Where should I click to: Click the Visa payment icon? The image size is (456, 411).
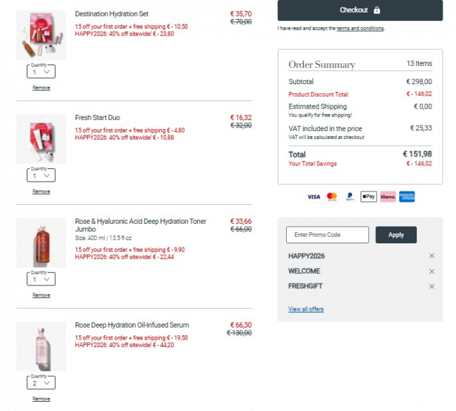tap(314, 197)
